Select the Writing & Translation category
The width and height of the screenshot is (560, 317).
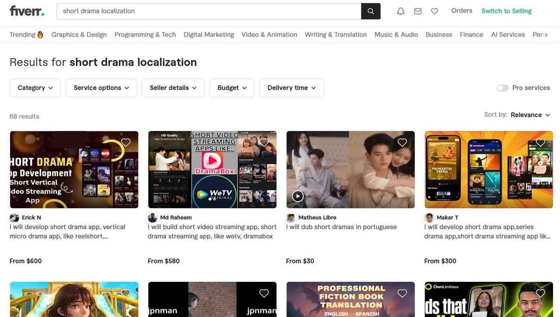tap(336, 35)
